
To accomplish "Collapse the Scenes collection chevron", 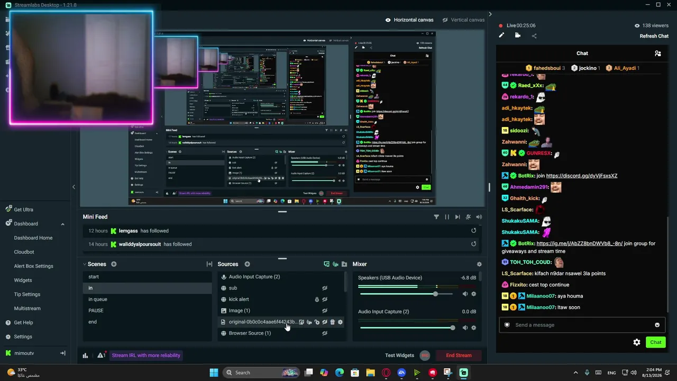I will [84, 264].
